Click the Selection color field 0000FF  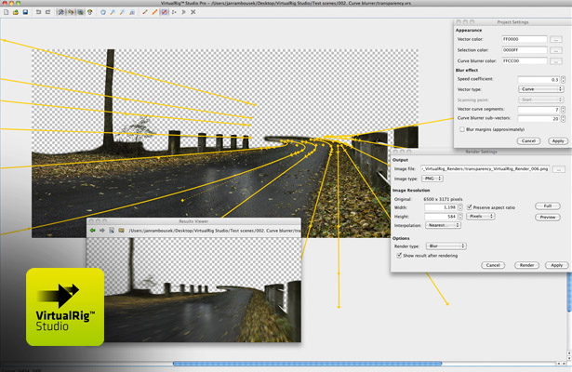(525, 50)
